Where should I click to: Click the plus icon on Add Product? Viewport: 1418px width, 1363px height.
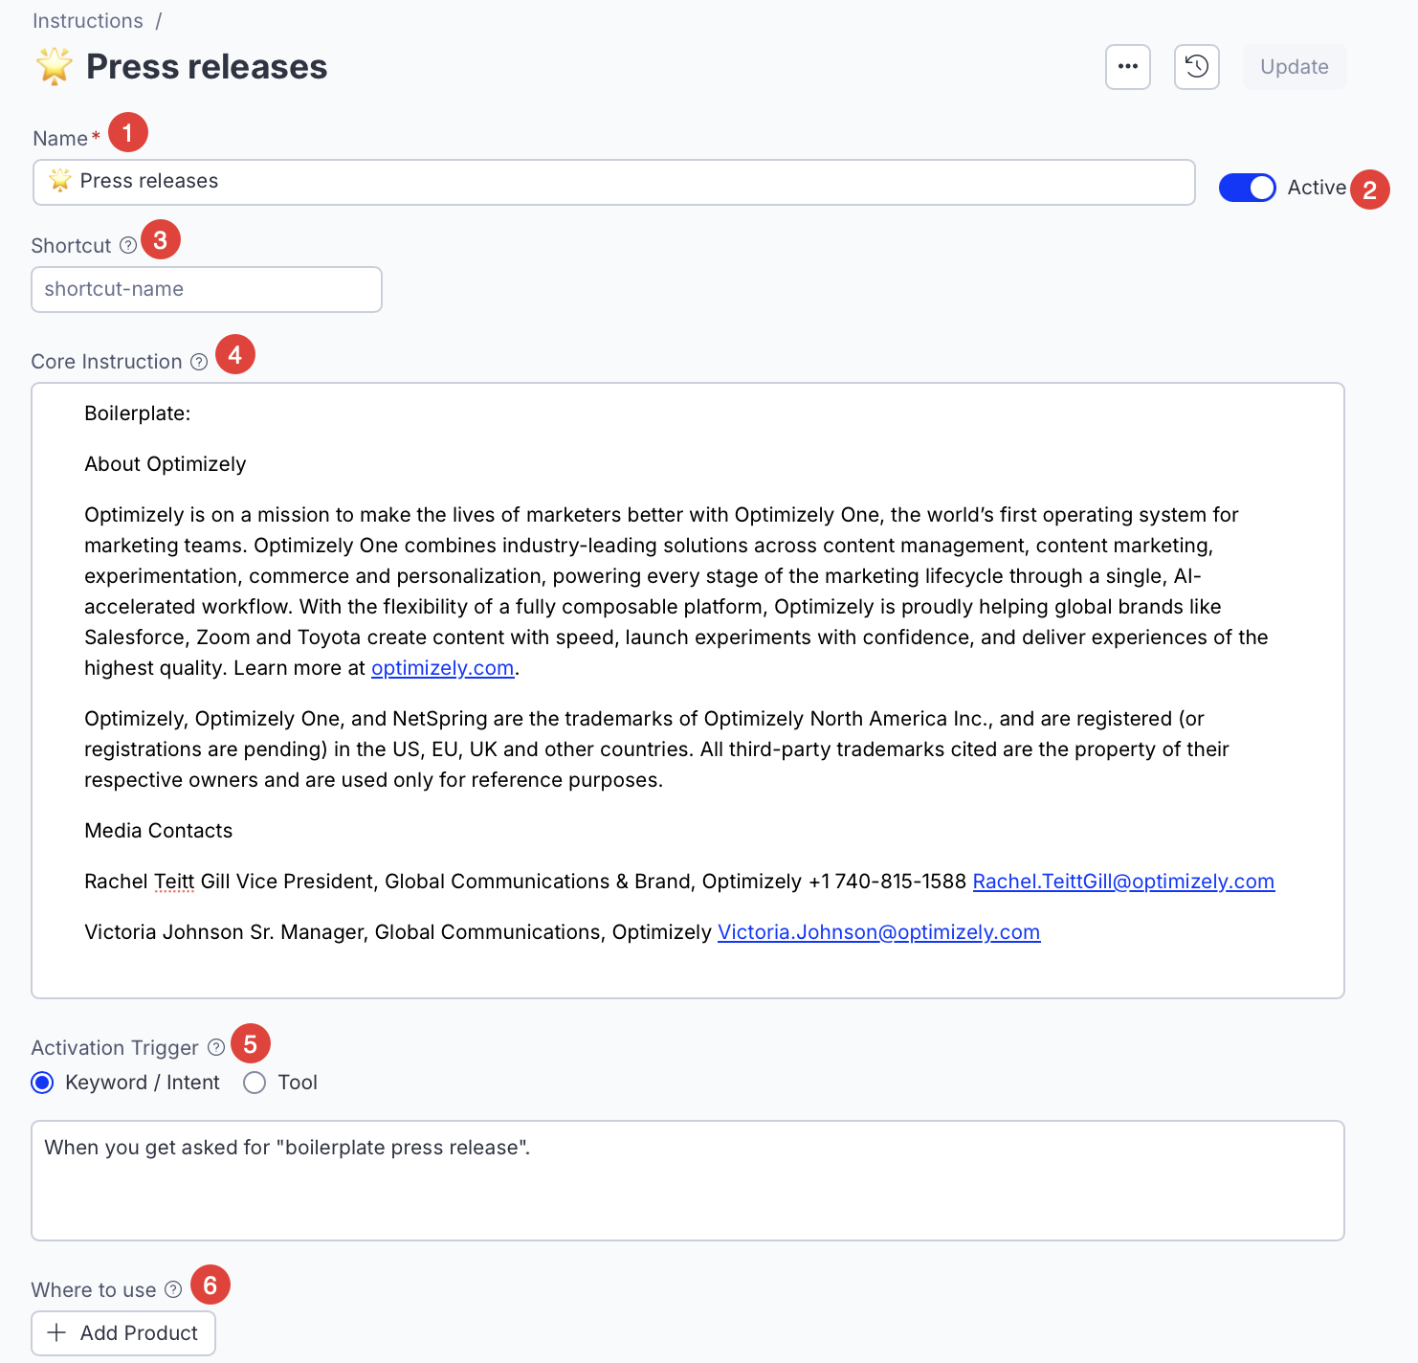pyautogui.click(x=56, y=1332)
